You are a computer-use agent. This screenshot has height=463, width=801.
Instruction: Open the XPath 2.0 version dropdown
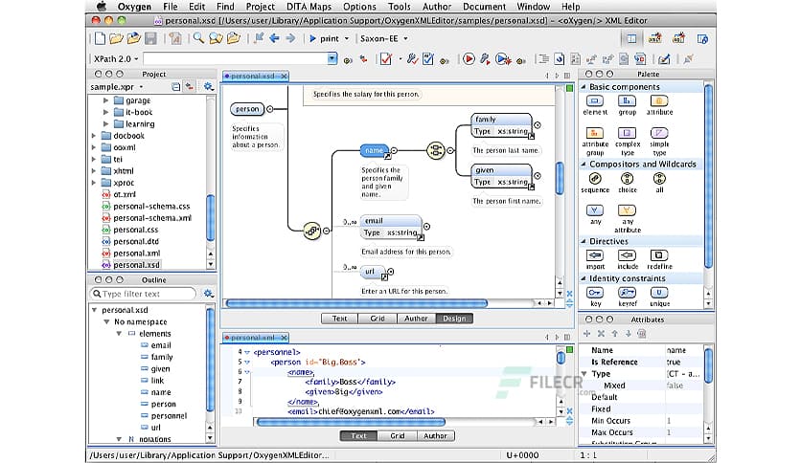(x=116, y=59)
